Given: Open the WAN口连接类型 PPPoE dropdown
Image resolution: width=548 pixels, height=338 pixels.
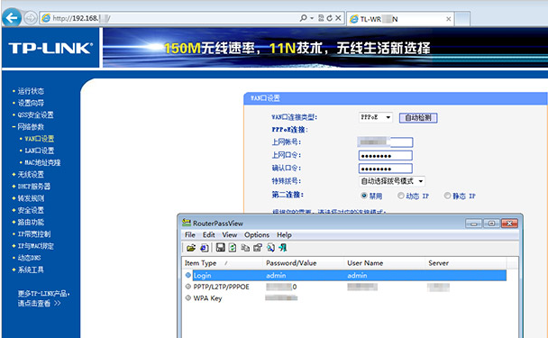Looking at the screenshot, I should [375, 117].
